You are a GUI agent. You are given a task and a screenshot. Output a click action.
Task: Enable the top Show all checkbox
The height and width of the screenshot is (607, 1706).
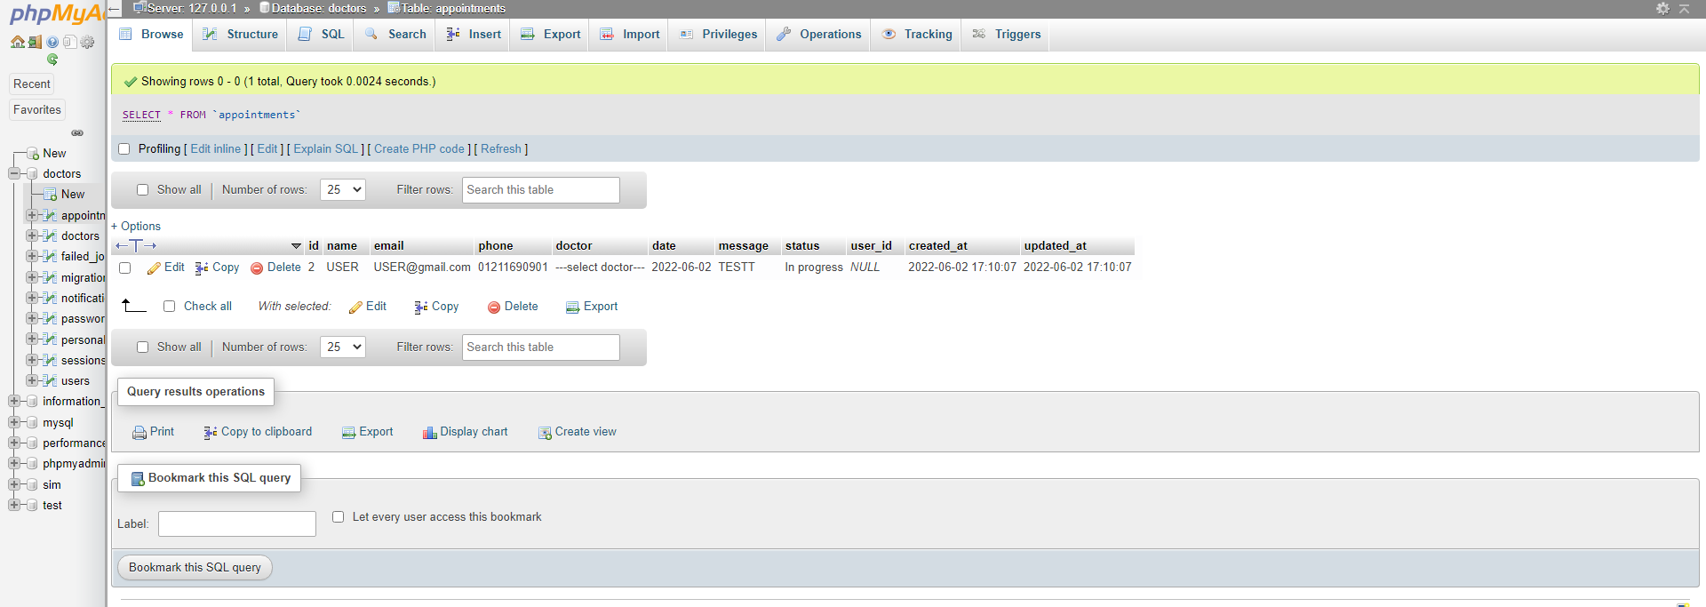click(142, 189)
